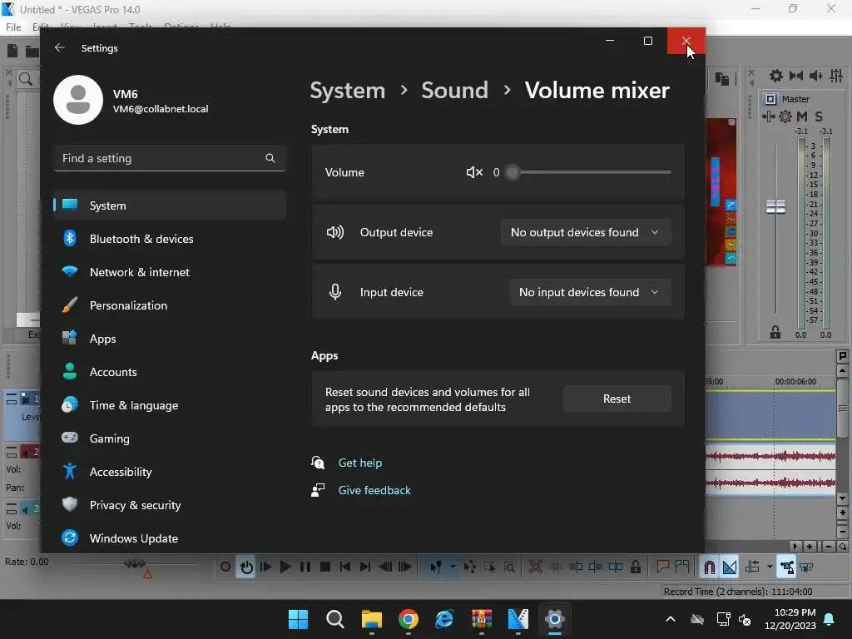This screenshot has width=852, height=639.
Task: Select the Envelope Edit tool in VEGAS
Action: (469, 567)
